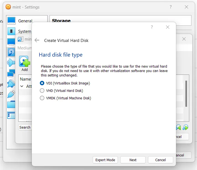Open General settings category icon
Screen dimensions: 197x170
(11, 20)
